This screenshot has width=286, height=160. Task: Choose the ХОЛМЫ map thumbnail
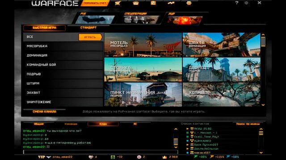pos(222,95)
